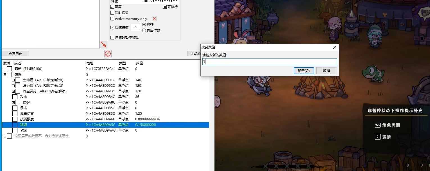This screenshot has width=430, height=171.
Task: Click 取消 button in dialog
Action: click(327, 71)
